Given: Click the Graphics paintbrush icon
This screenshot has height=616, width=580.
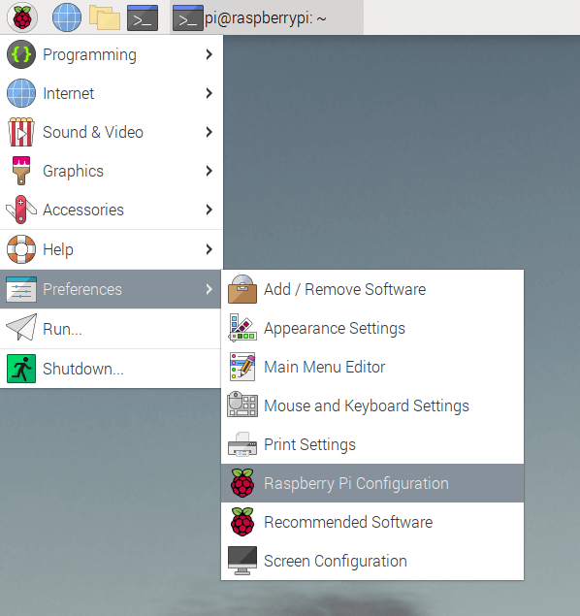Looking at the screenshot, I should click(x=21, y=171).
